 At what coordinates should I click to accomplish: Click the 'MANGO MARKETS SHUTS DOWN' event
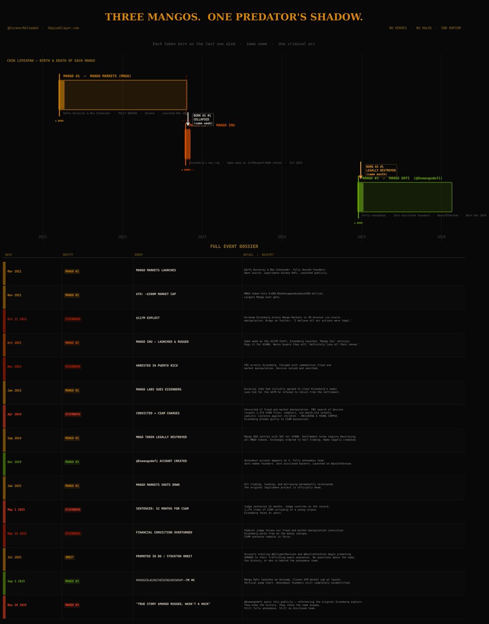coord(159,485)
